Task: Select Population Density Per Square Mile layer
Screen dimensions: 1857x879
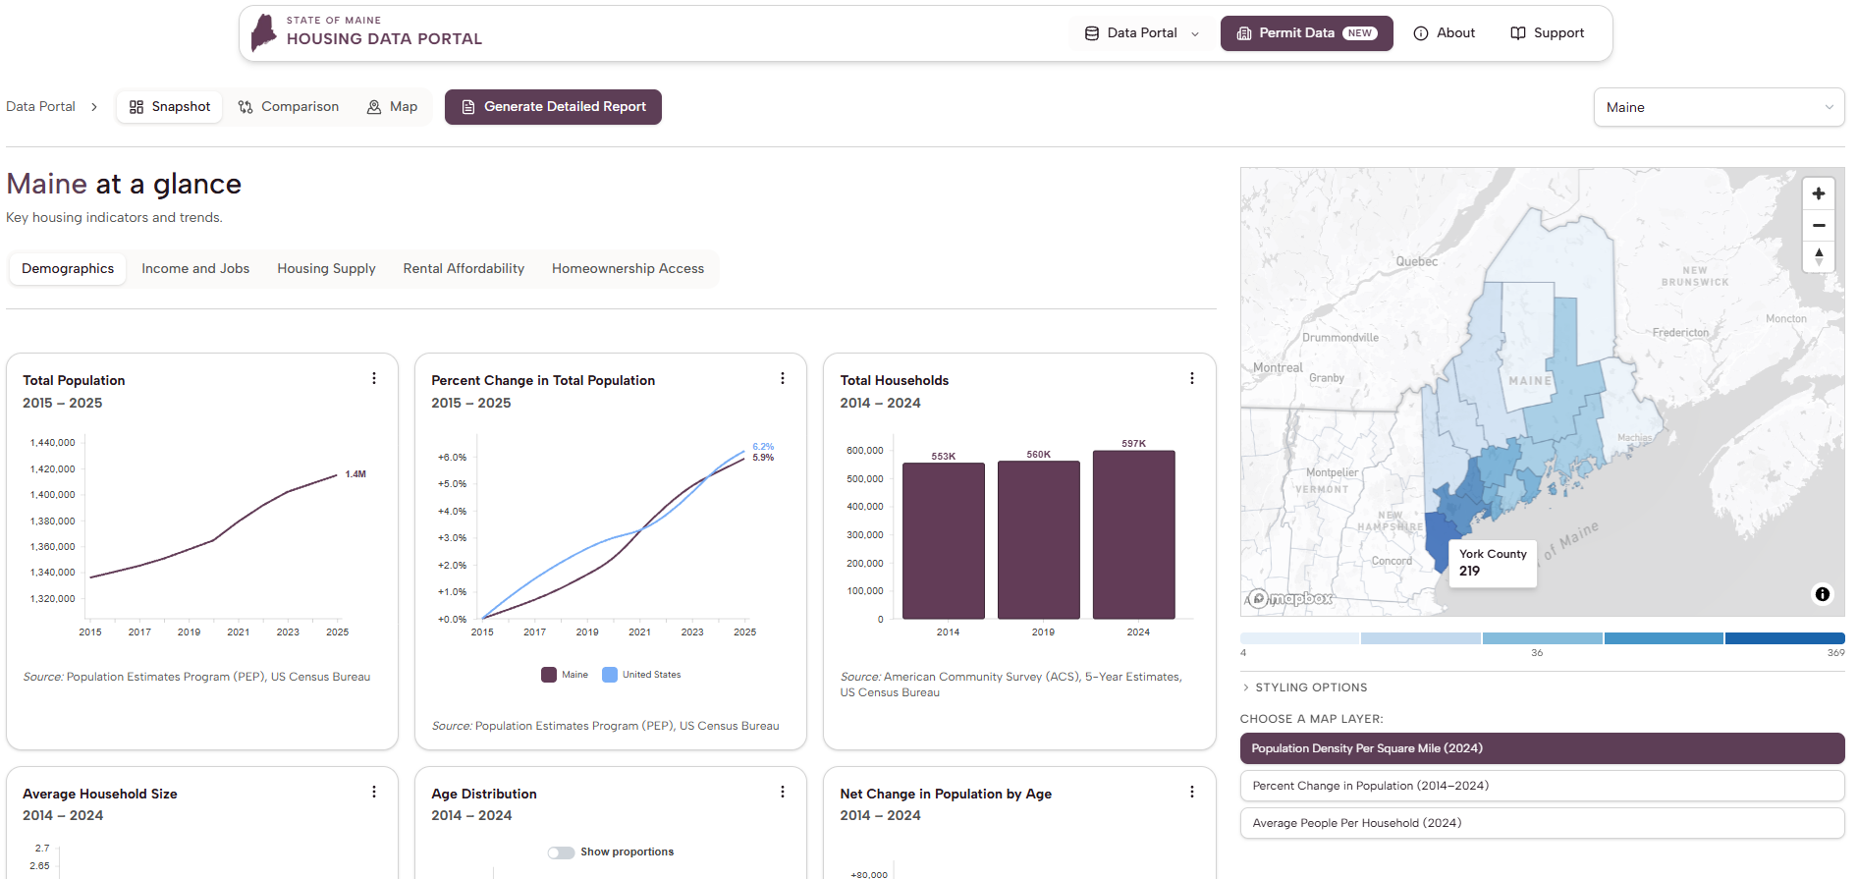Action: pyautogui.click(x=1542, y=748)
